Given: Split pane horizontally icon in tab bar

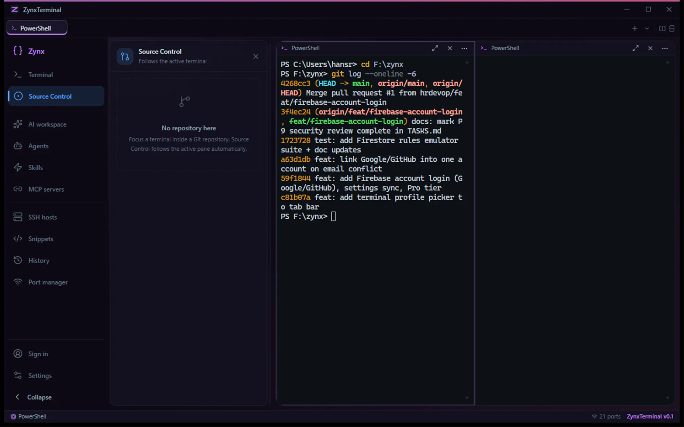Looking at the screenshot, I should pos(672,28).
